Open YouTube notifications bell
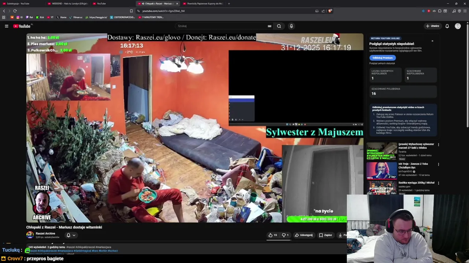Screen dimensions: 469x263 [447, 26]
